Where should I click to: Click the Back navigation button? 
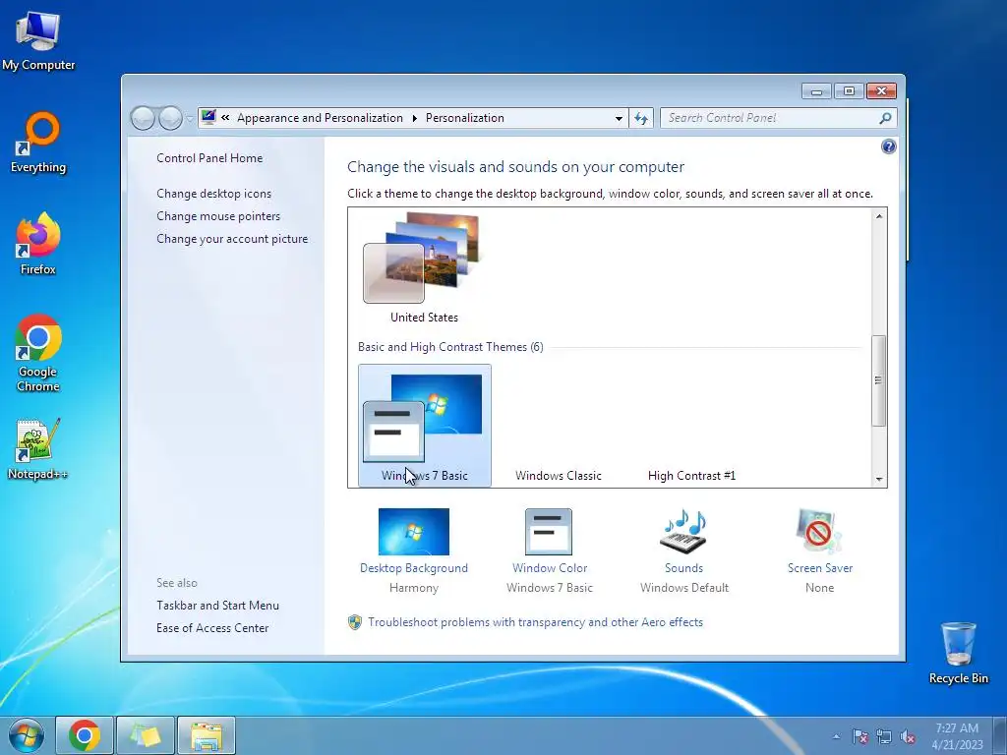pyautogui.click(x=143, y=118)
